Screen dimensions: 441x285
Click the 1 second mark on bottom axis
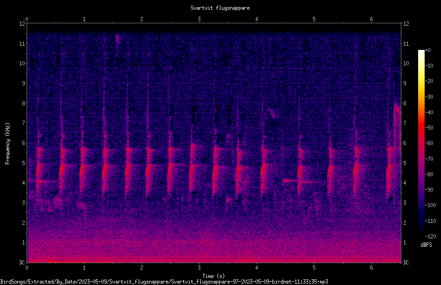tap(84, 268)
